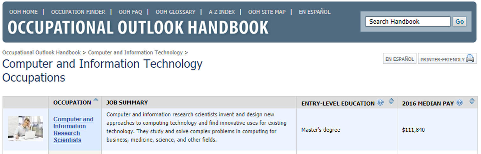The image size is (481, 154).
Task: Click the Go search button
Action: click(459, 22)
